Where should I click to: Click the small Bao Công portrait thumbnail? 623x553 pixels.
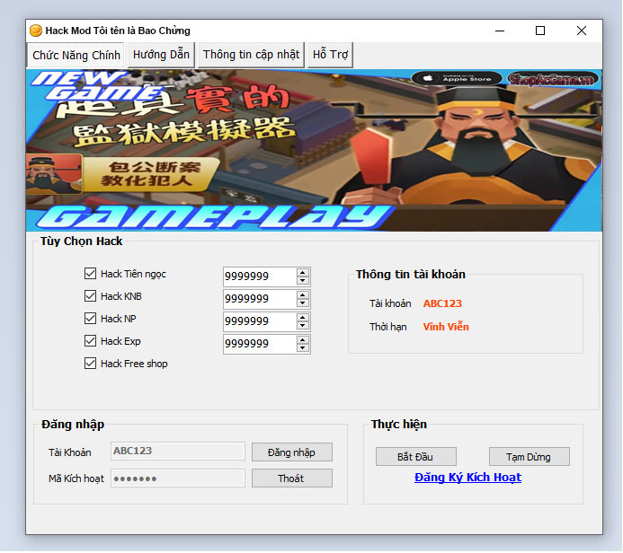point(54,174)
